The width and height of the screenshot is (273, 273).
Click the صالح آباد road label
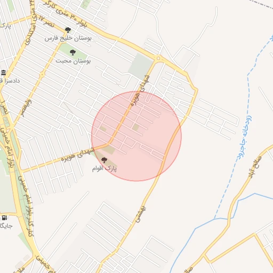(x=255, y=167)
